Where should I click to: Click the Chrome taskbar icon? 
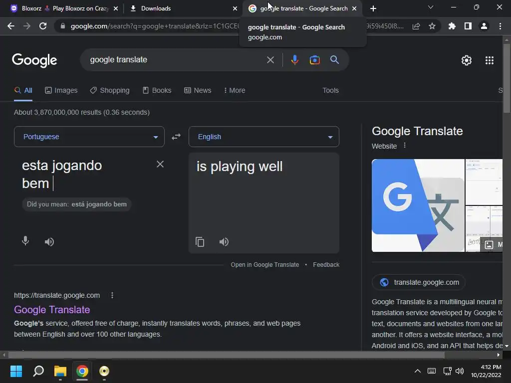[x=82, y=371]
